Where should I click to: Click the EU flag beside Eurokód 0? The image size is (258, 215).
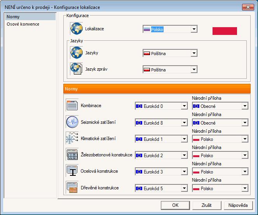(139, 106)
